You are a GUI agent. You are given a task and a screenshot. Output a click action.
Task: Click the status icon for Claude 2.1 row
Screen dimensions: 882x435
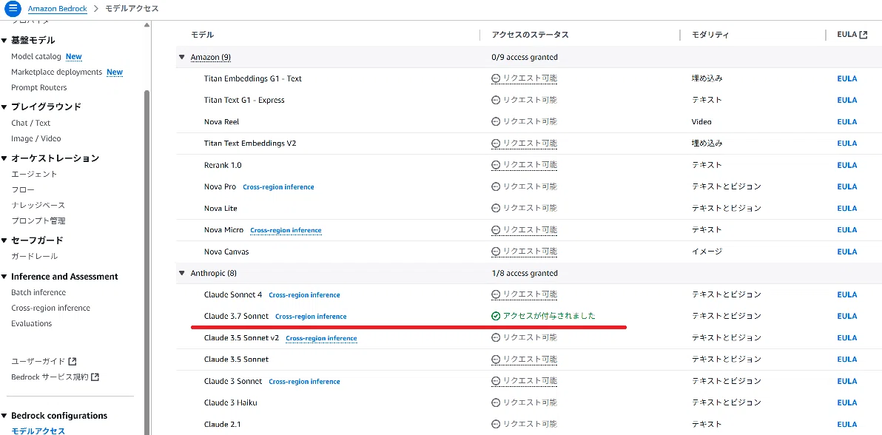pyautogui.click(x=496, y=425)
